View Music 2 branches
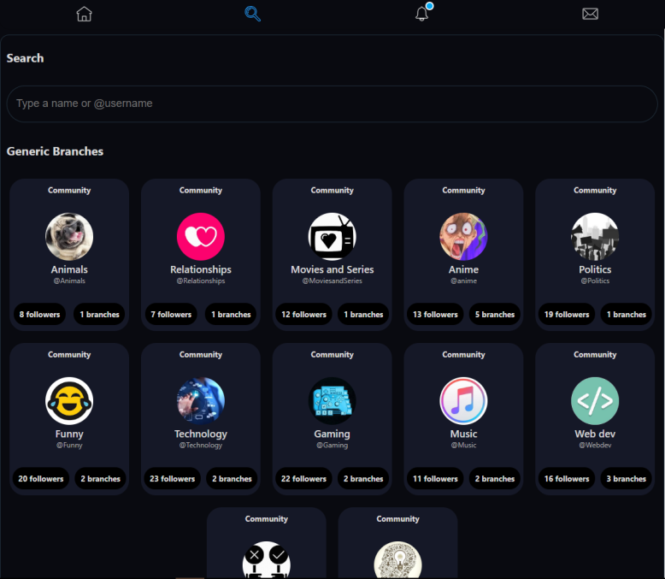The width and height of the screenshot is (665, 579). point(495,479)
